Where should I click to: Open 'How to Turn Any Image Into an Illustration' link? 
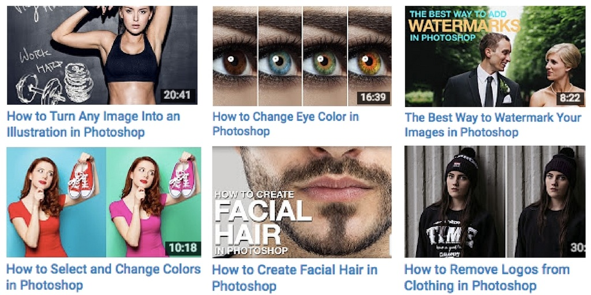pyautogui.click(x=93, y=124)
